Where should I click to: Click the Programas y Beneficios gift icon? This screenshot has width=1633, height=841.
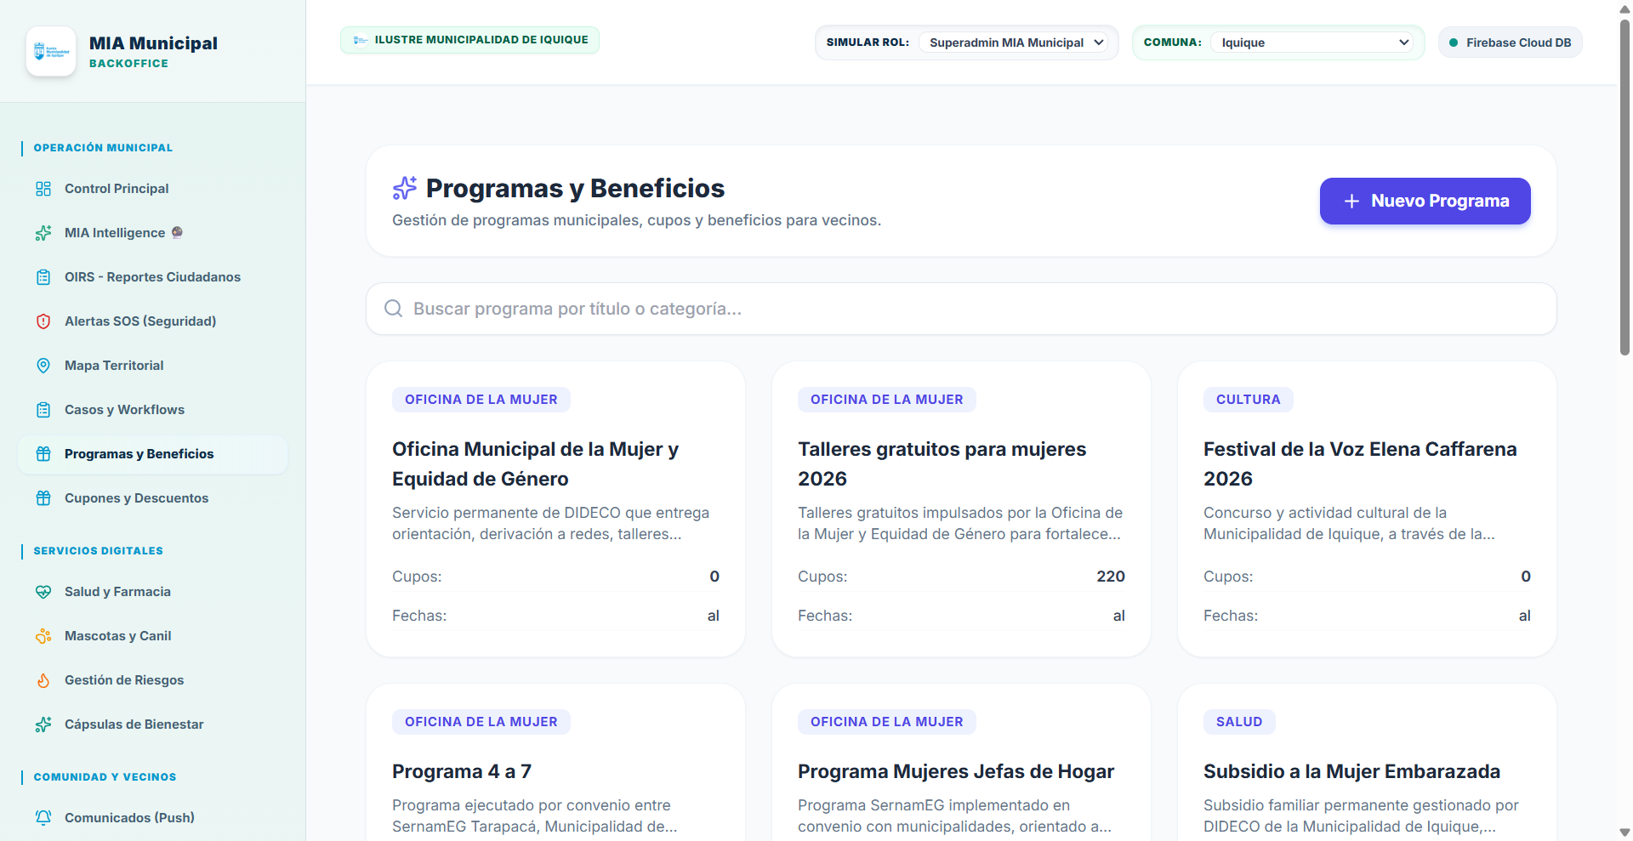[43, 454]
